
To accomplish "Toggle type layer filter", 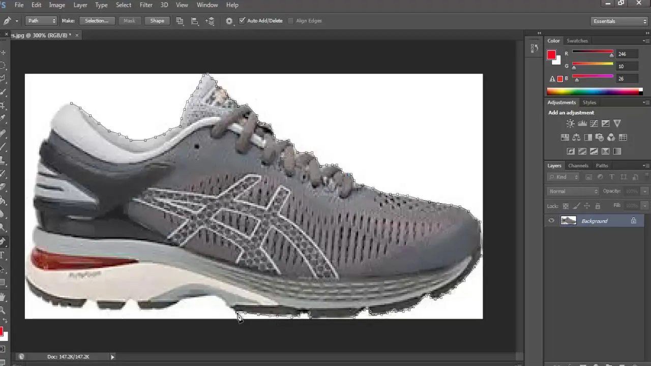I will pyautogui.click(x=612, y=177).
